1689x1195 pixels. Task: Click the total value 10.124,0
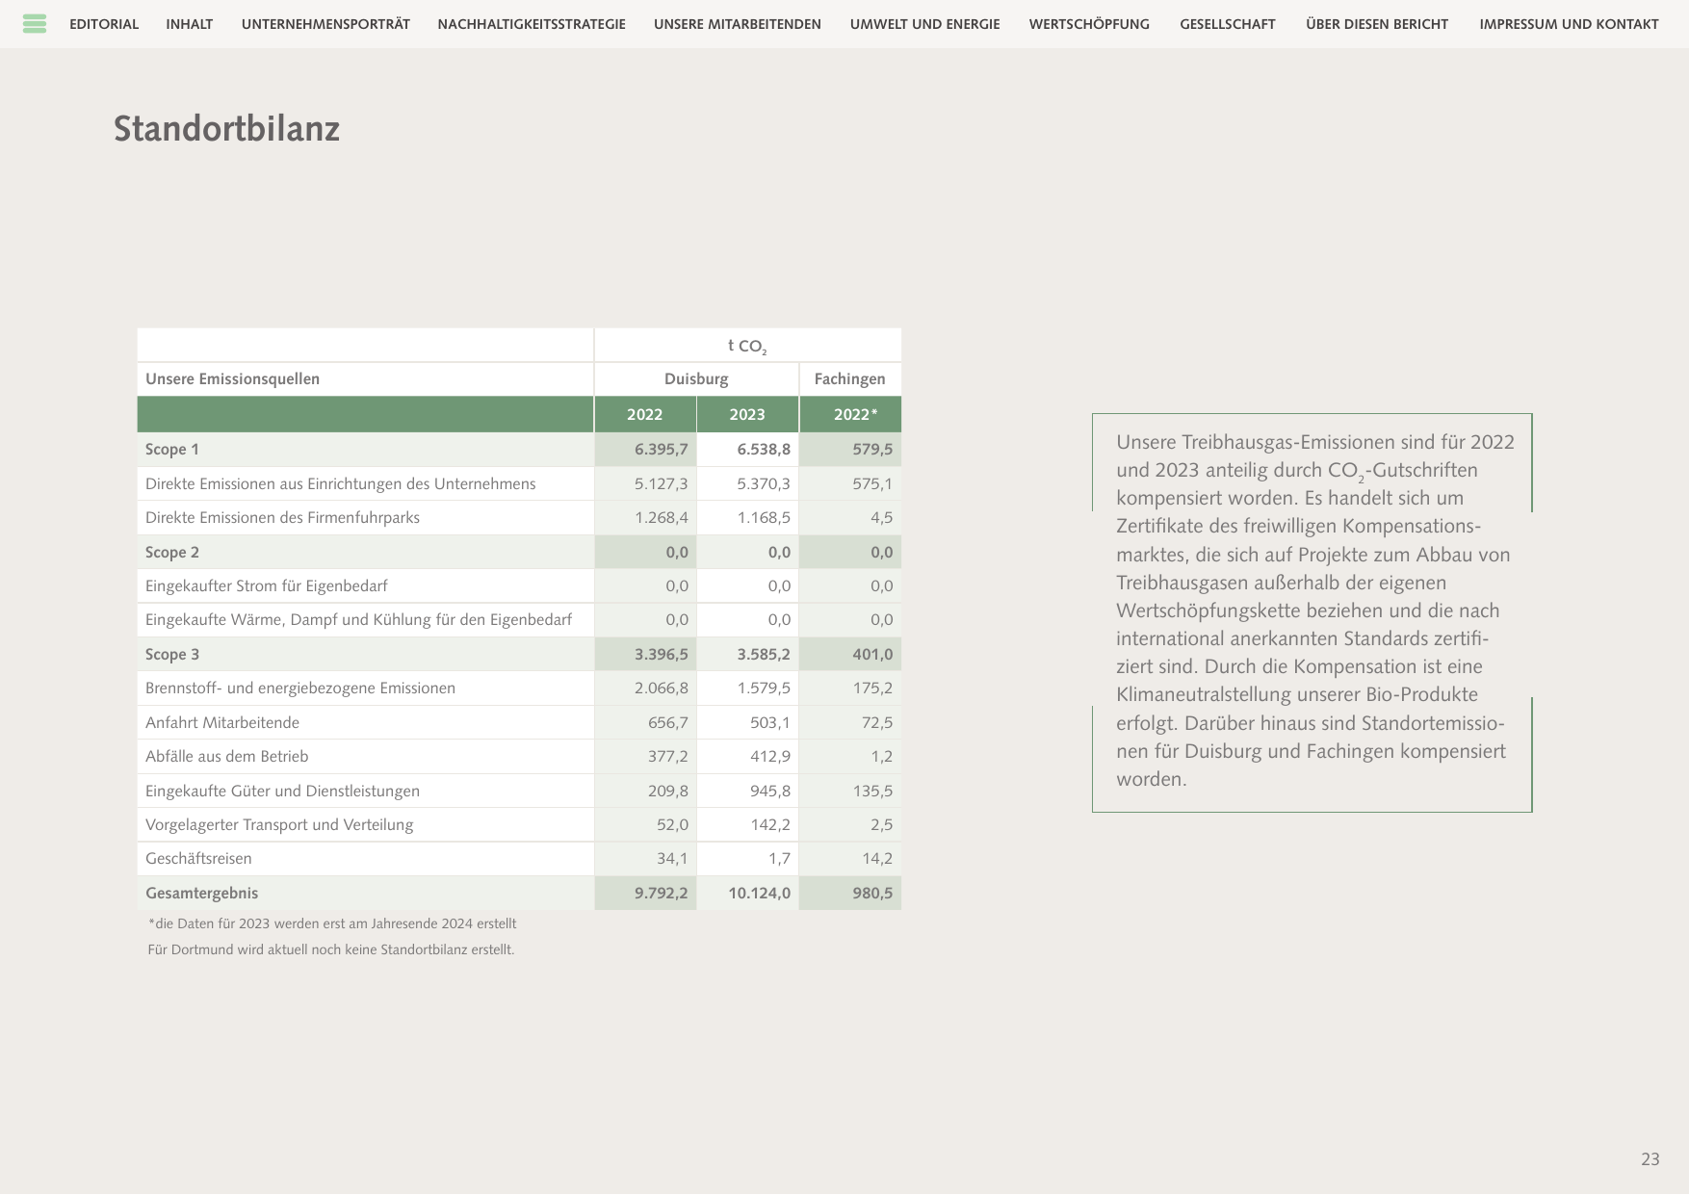tap(760, 894)
